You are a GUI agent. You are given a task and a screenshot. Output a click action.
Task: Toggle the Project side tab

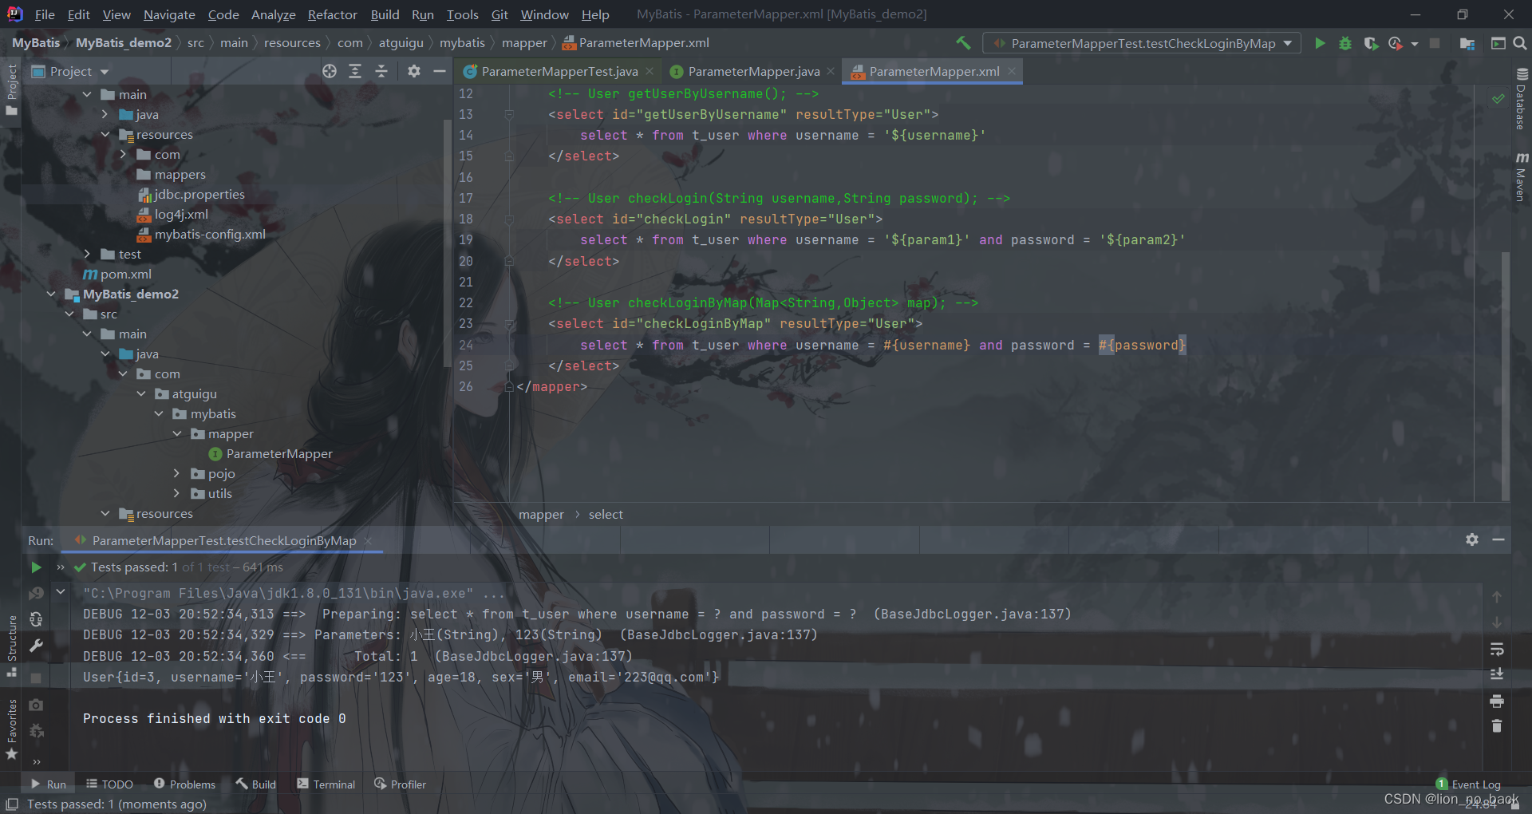coord(11,89)
